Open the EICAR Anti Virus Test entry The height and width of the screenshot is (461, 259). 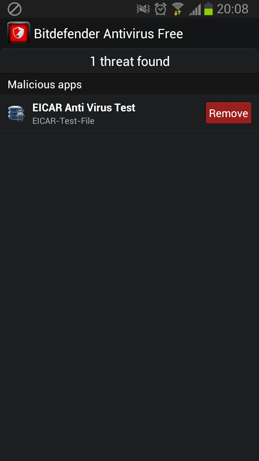pos(84,108)
